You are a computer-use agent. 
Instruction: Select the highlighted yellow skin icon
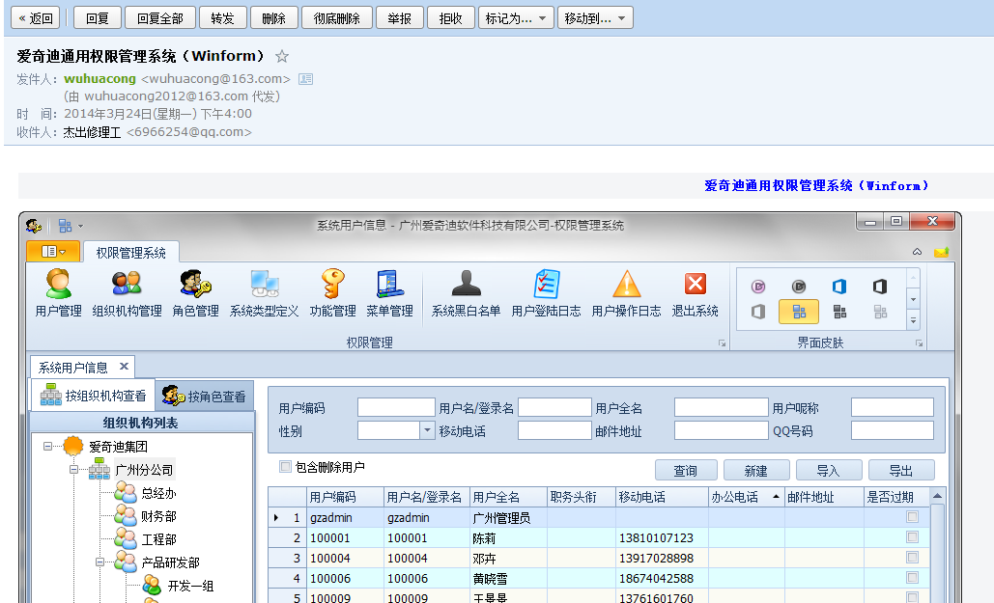(799, 312)
